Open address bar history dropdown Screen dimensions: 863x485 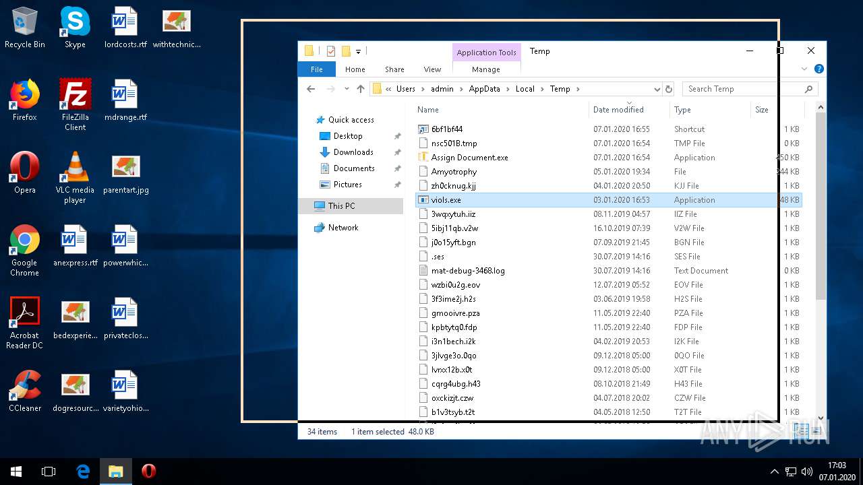point(657,89)
